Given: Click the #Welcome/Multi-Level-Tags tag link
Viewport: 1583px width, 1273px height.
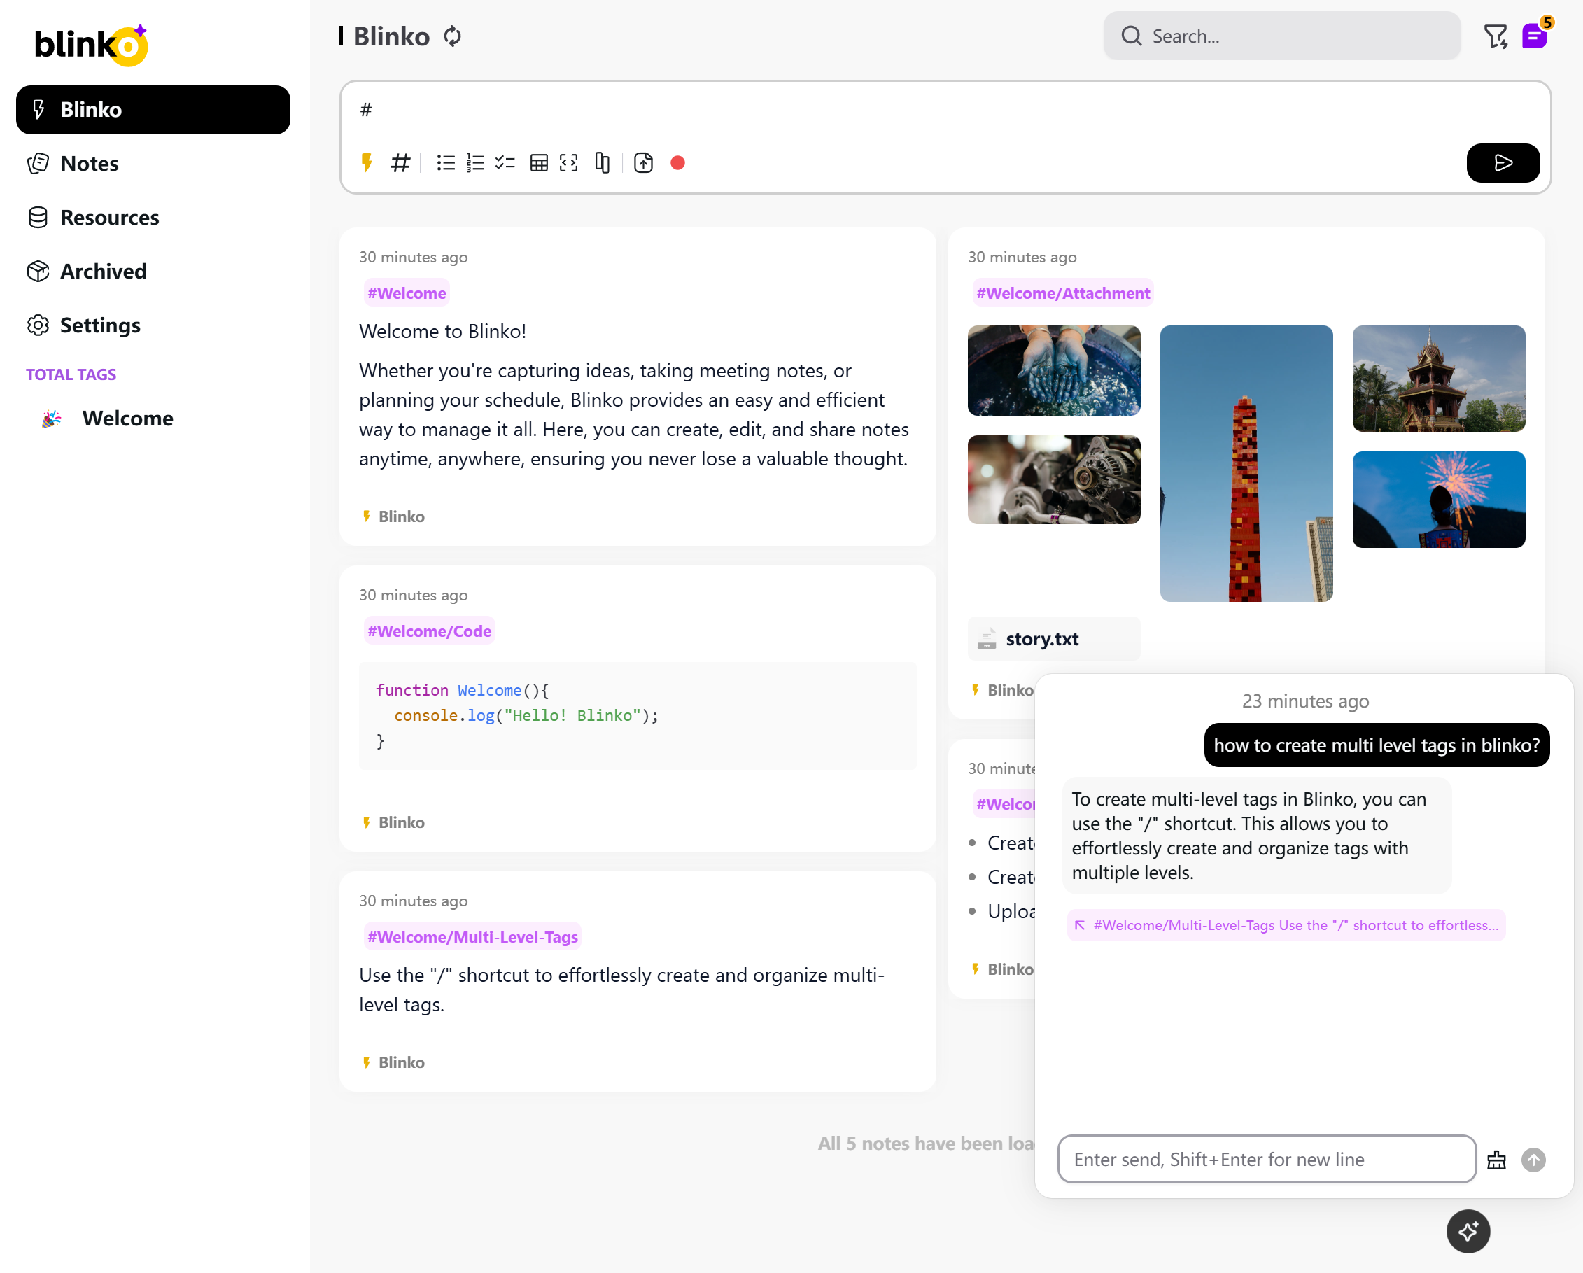Looking at the screenshot, I should point(472,937).
